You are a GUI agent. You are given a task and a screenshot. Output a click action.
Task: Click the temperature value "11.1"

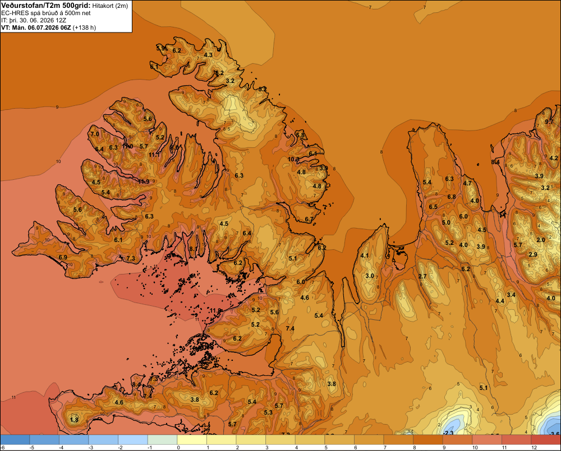click(154, 155)
